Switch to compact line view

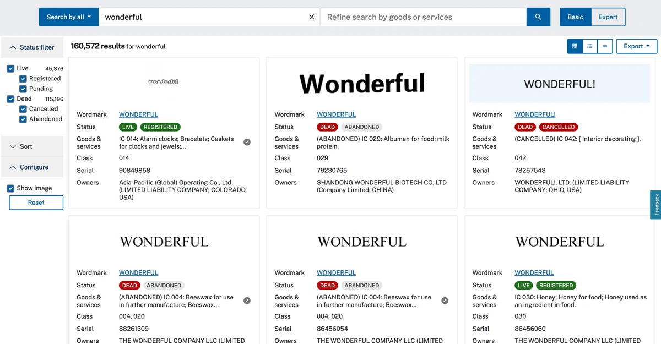pos(605,46)
